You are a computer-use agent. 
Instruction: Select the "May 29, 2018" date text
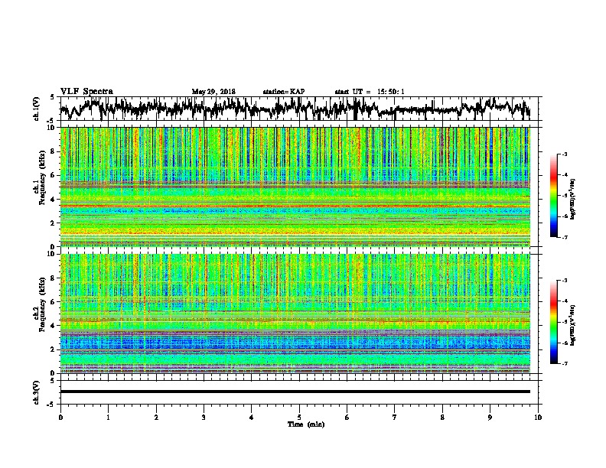point(213,92)
